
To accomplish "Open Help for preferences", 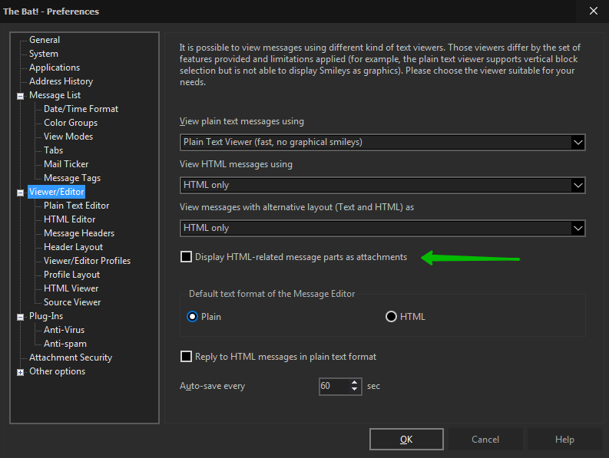I will [564, 440].
